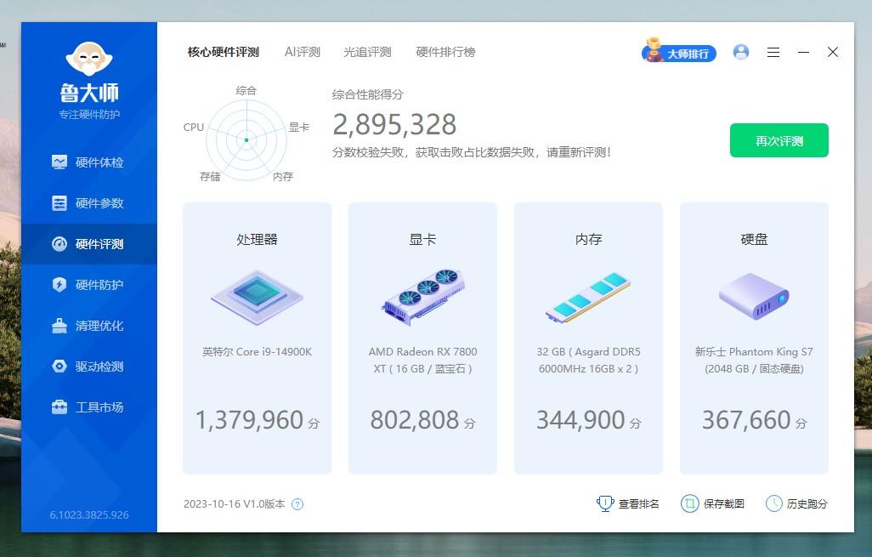Switch to the 硬件排行榜 tab
872x557 pixels.
tap(446, 53)
